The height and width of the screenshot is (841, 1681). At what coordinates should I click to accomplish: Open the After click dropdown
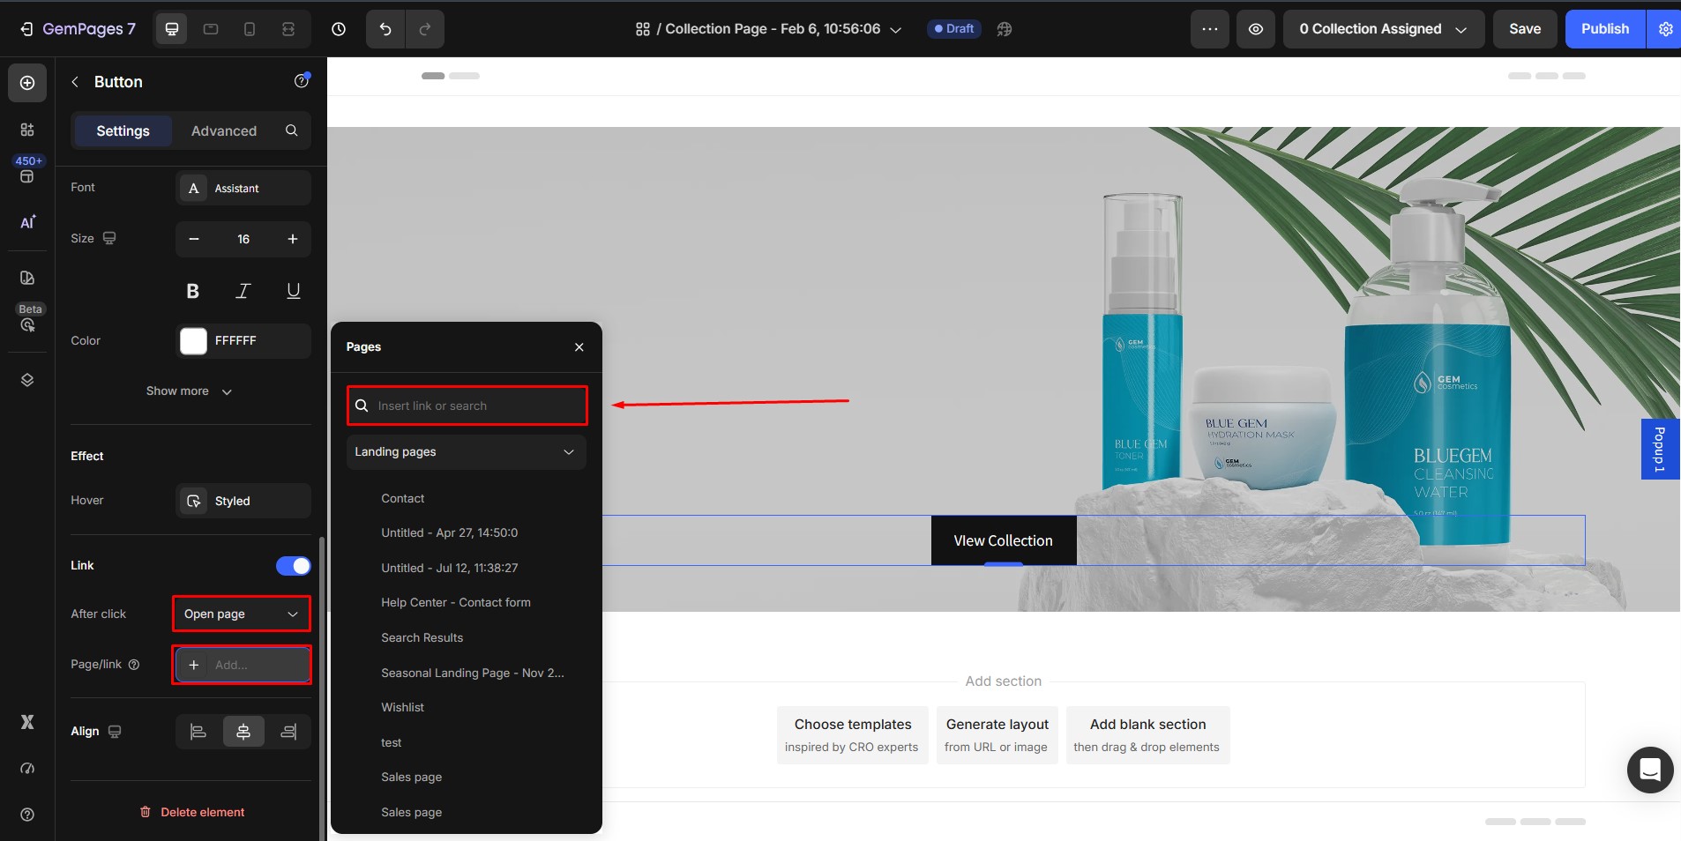(x=242, y=614)
